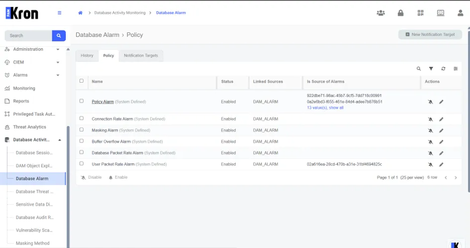470x248 pixels.
Task: Open table column settings icon
Action: pos(456,69)
